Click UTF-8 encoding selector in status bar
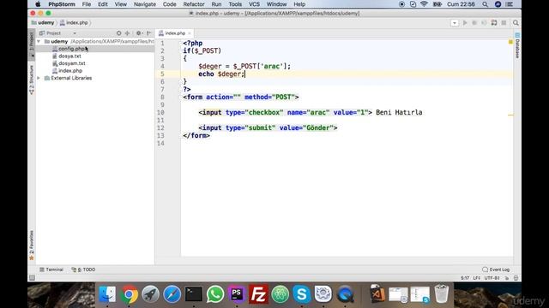The width and height of the screenshot is (549, 308). (x=492, y=278)
